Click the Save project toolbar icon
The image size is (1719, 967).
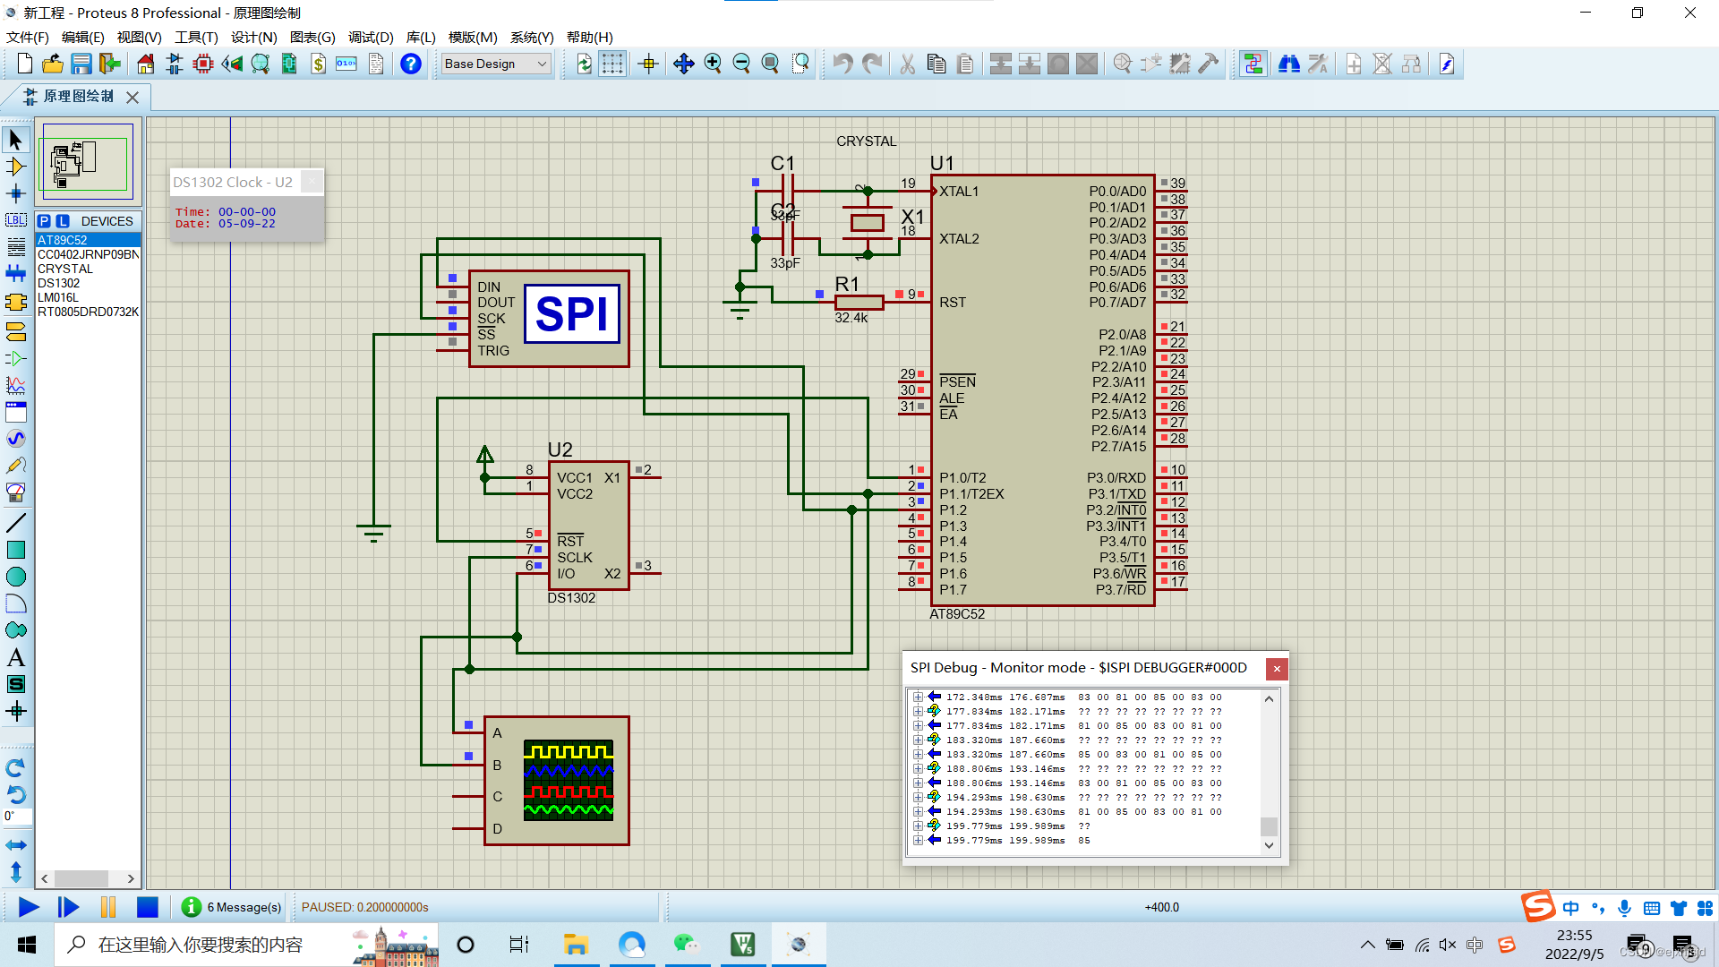coord(81,64)
